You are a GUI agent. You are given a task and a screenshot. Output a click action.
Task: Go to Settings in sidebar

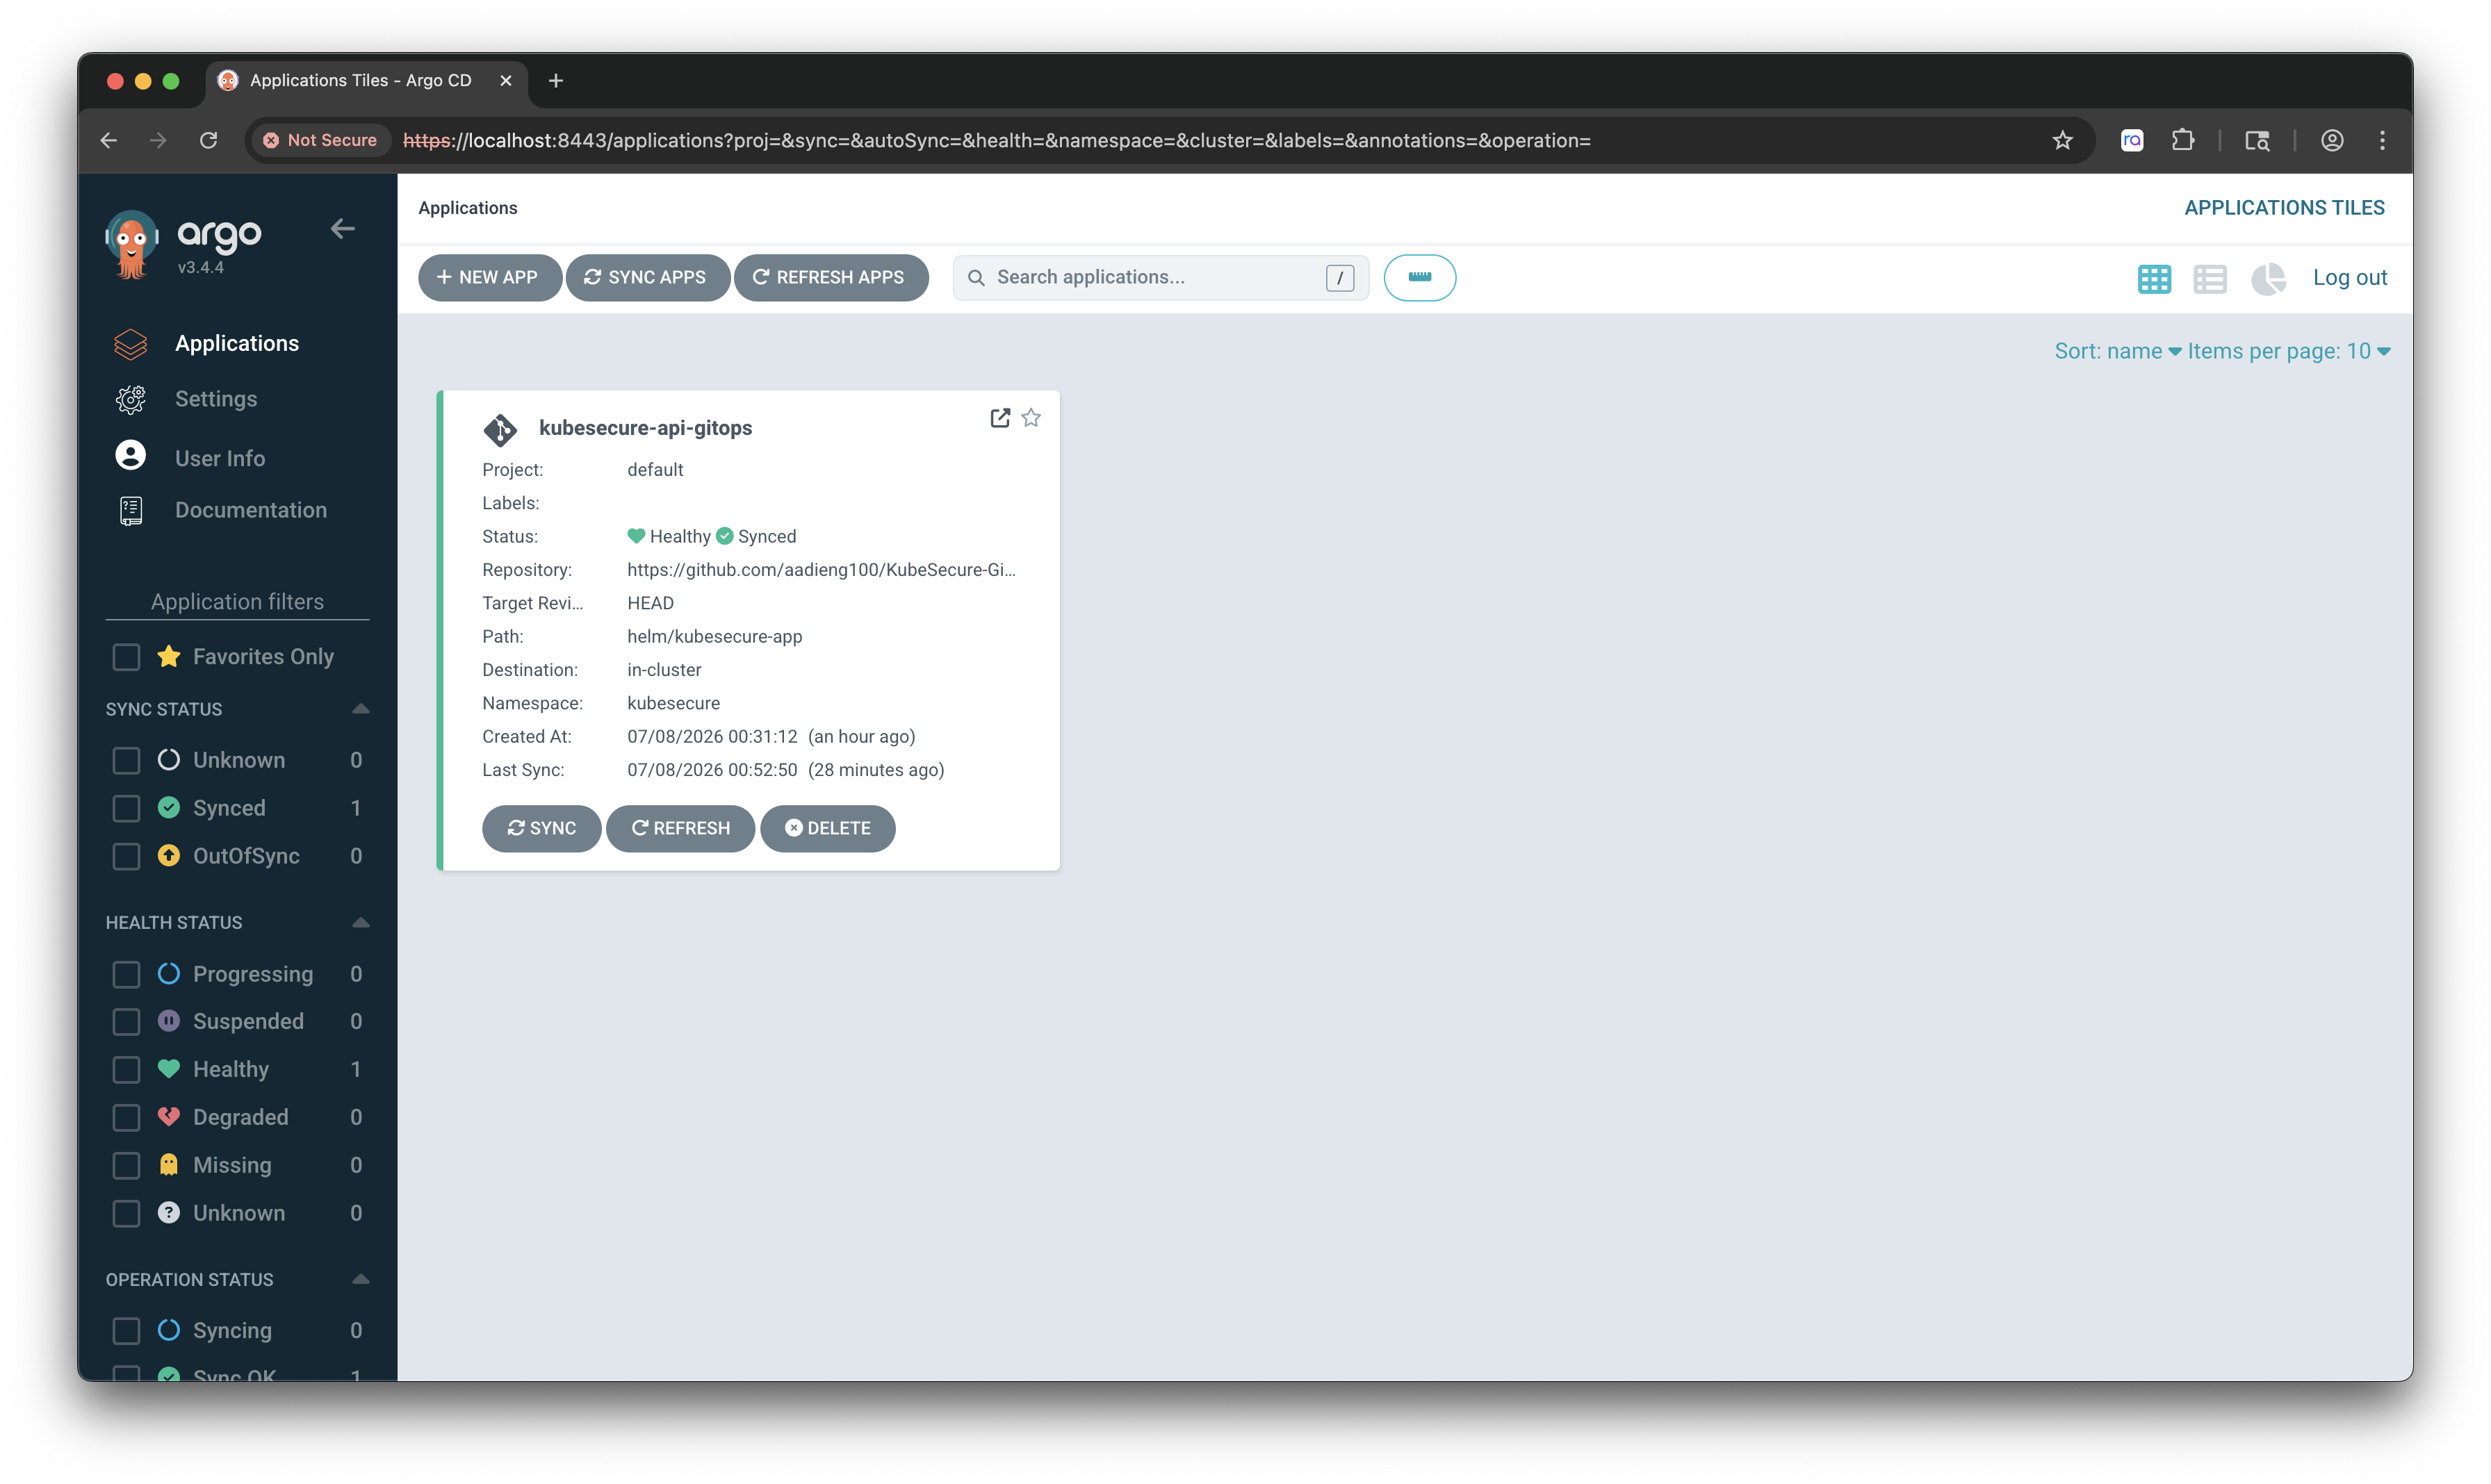coord(216,399)
